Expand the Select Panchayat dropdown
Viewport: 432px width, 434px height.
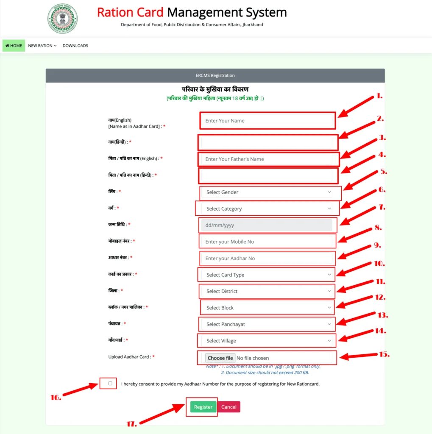[x=268, y=325]
